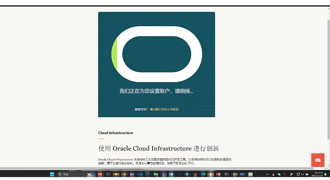The image size is (330, 180).
Task: Click the chat with support staff link
Action: [x=164, y=109]
